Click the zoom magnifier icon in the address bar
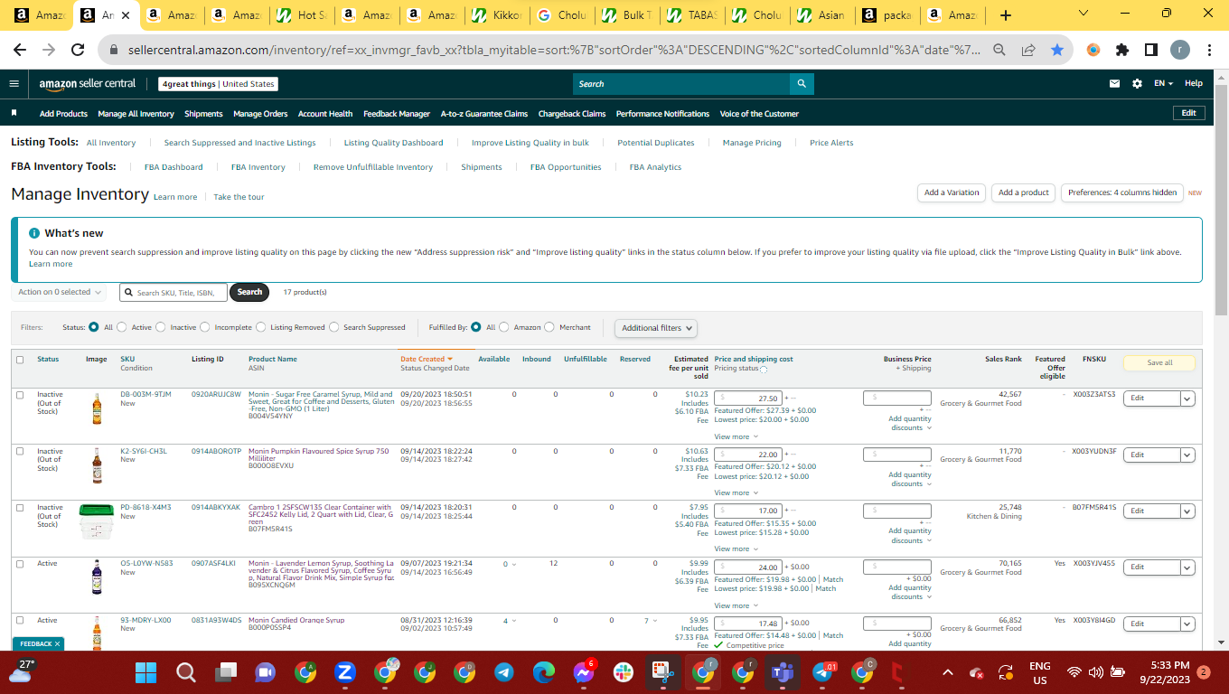This screenshot has width=1229, height=694. (x=999, y=50)
